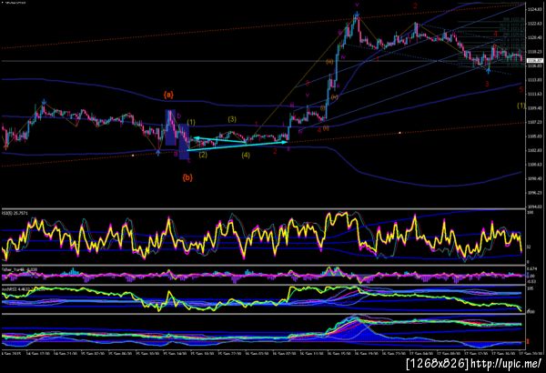
Task: Click the 1096.23 price axis label
Action: tap(534, 193)
